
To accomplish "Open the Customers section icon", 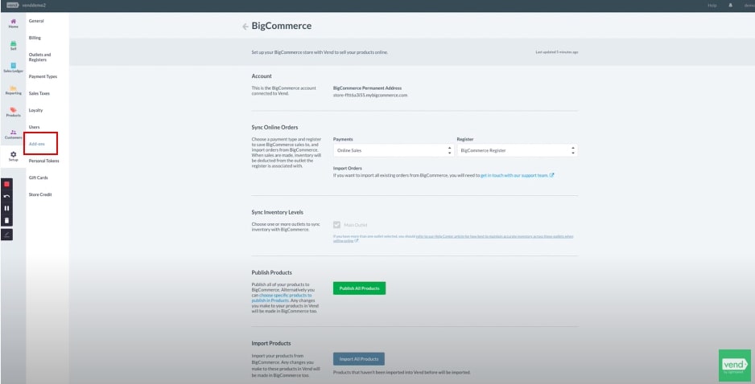I will [13, 134].
